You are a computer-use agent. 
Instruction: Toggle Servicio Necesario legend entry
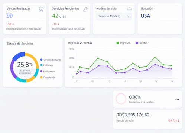pos(51,60)
